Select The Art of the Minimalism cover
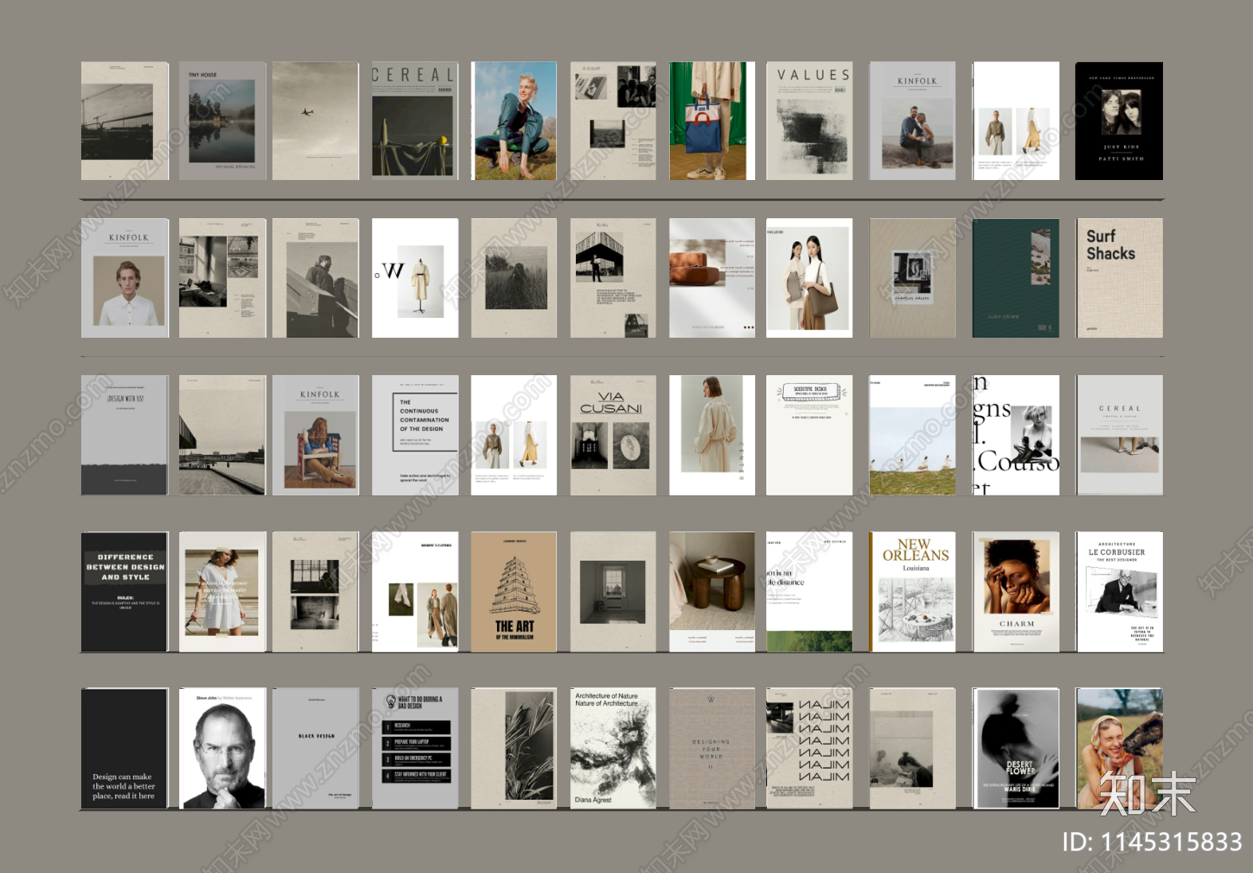 (514, 592)
